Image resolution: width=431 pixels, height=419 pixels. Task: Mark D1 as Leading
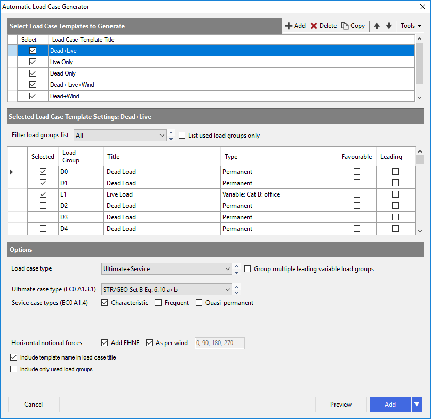pos(395,183)
